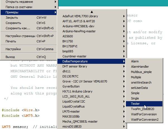Expand the DHT sensor library submenu
This screenshot has width=168, height=129.
(75, 67)
